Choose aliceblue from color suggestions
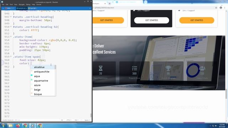This screenshot has width=228, height=128. click(x=42, y=67)
